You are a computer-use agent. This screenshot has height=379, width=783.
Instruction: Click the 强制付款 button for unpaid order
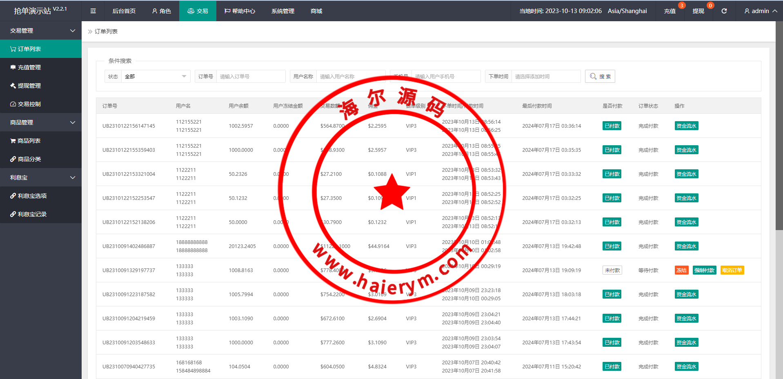[704, 270]
